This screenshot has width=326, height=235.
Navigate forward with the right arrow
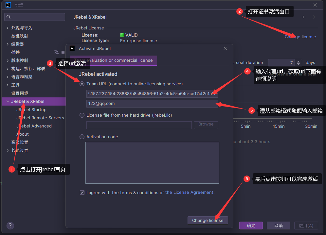tap(313, 17)
